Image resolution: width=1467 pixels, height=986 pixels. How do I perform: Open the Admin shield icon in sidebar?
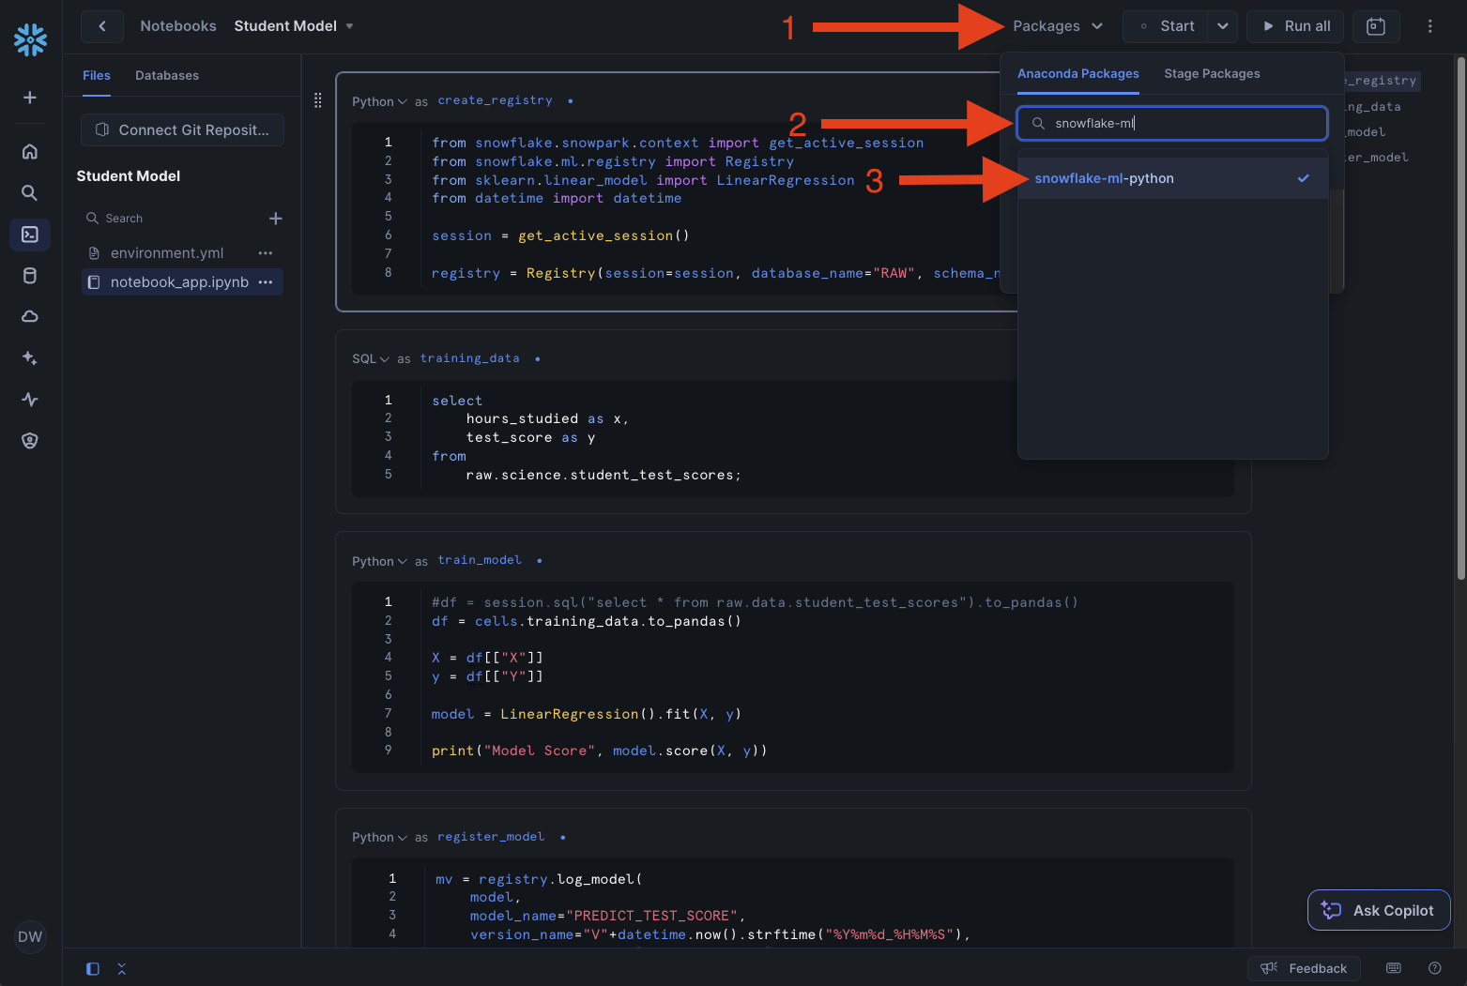30,440
